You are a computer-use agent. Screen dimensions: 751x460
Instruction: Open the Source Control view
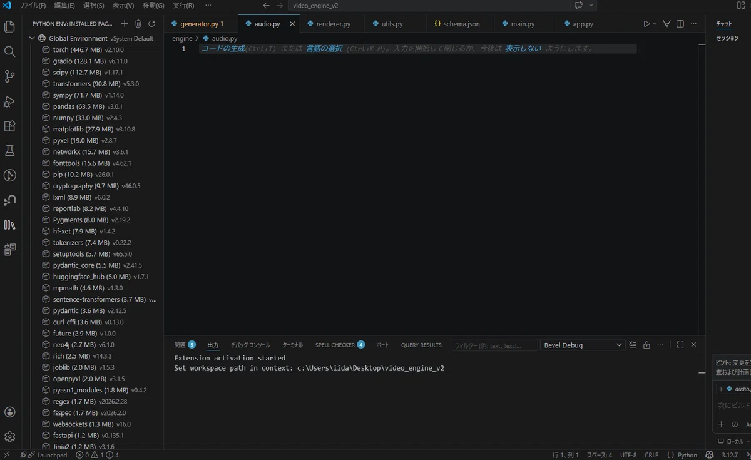pyautogui.click(x=9, y=76)
